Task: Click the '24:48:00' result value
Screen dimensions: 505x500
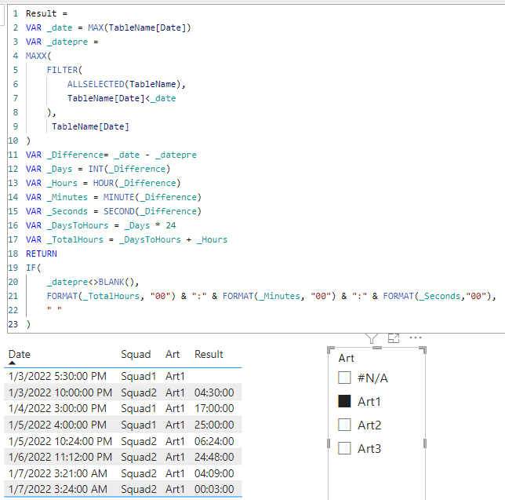Action: 214,457
